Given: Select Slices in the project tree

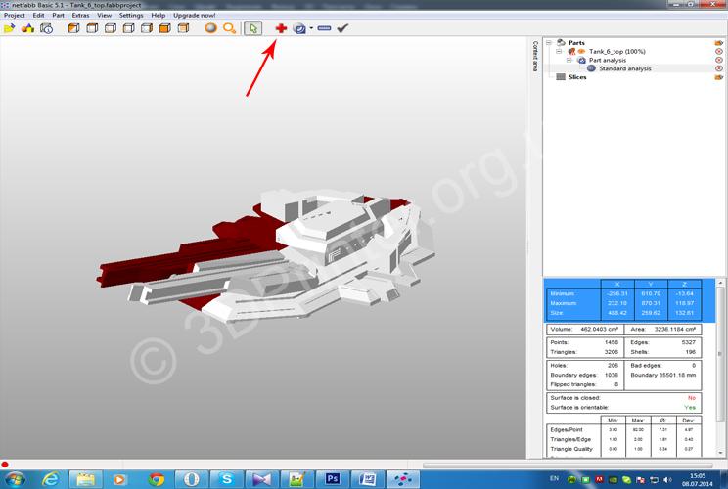Looking at the screenshot, I should point(577,77).
